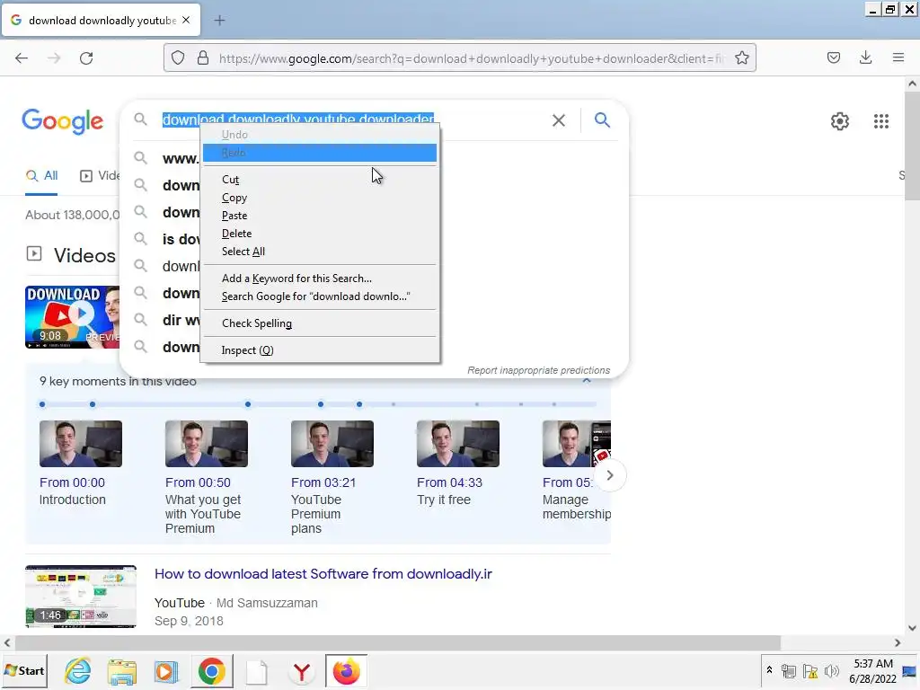The width and height of the screenshot is (920, 690).
Task: Choose Select All from the context menu
Action: pos(320,252)
